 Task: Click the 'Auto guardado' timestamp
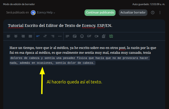149,4
